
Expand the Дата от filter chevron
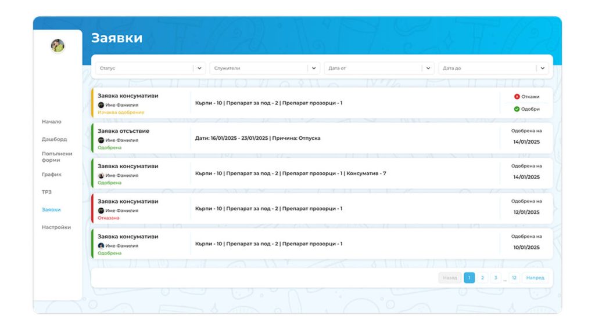pyautogui.click(x=428, y=68)
